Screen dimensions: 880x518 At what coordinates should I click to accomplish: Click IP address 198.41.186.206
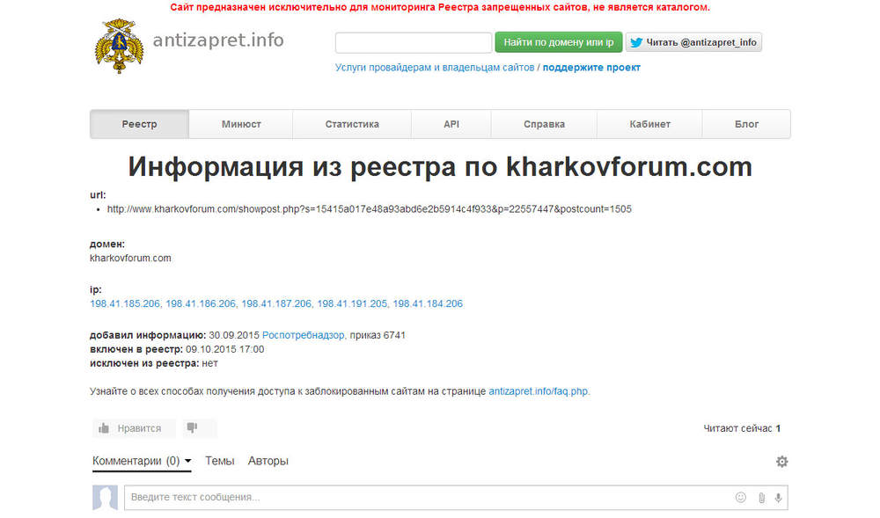(x=201, y=303)
